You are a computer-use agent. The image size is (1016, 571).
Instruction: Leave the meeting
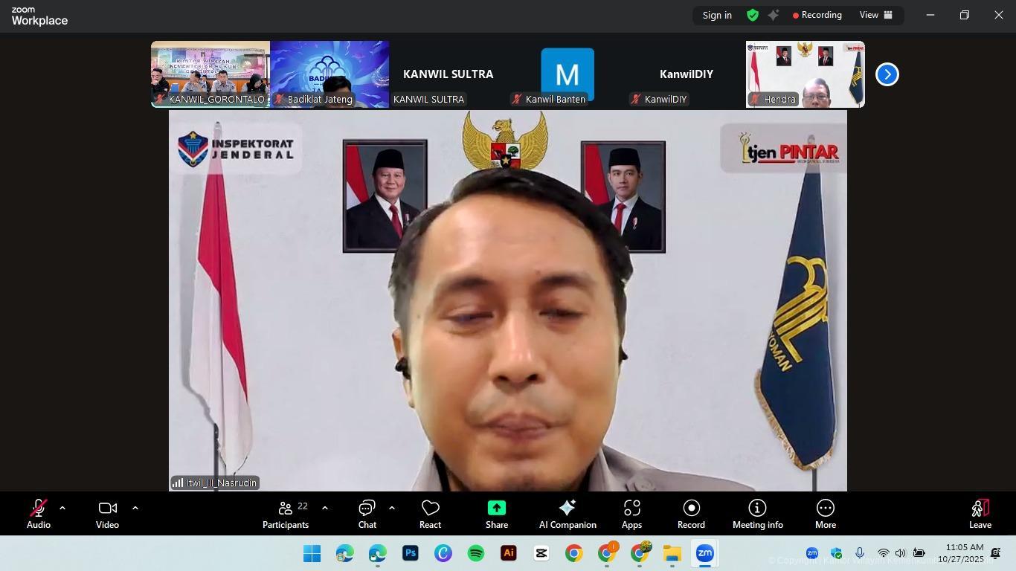(x=980, y=514)
